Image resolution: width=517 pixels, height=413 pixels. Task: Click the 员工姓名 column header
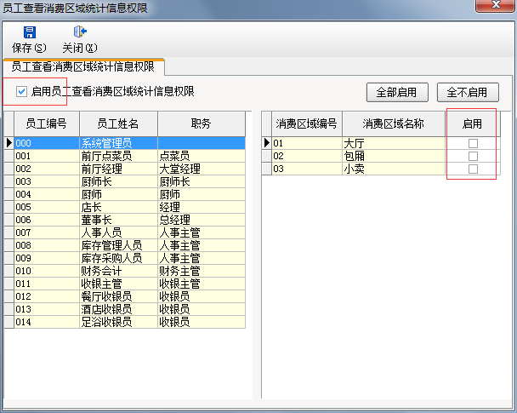pyautogui.click(x=118, y=123)
